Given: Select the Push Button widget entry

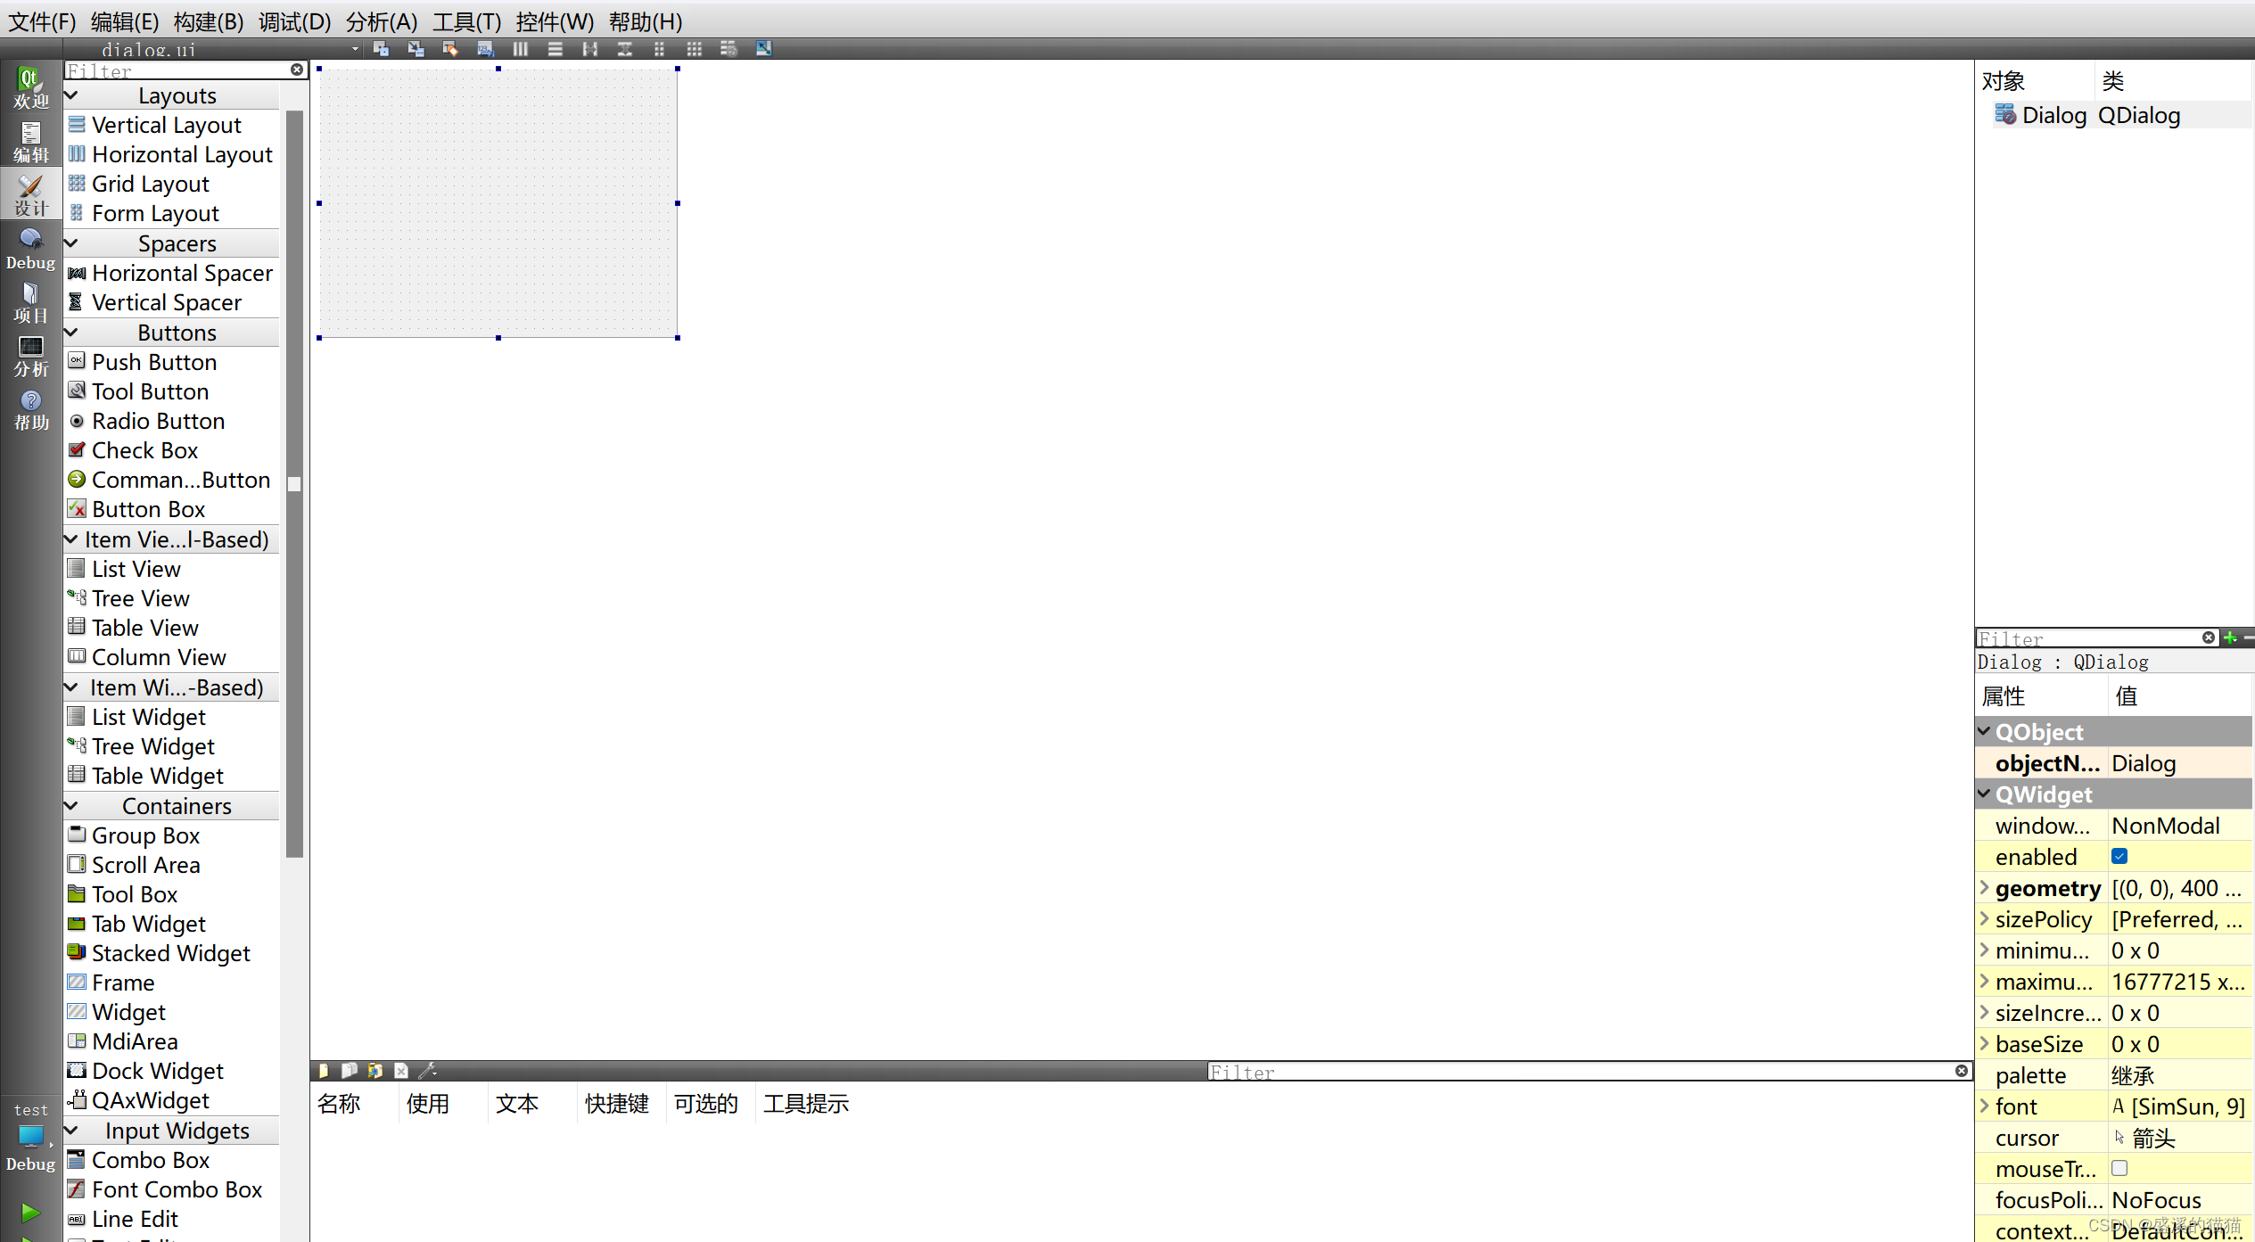Looking at the screenshot, I should pyautogui.click(x=153, y=362).
